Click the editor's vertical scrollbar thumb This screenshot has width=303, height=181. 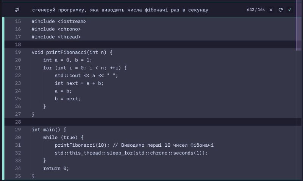[298, 25]
